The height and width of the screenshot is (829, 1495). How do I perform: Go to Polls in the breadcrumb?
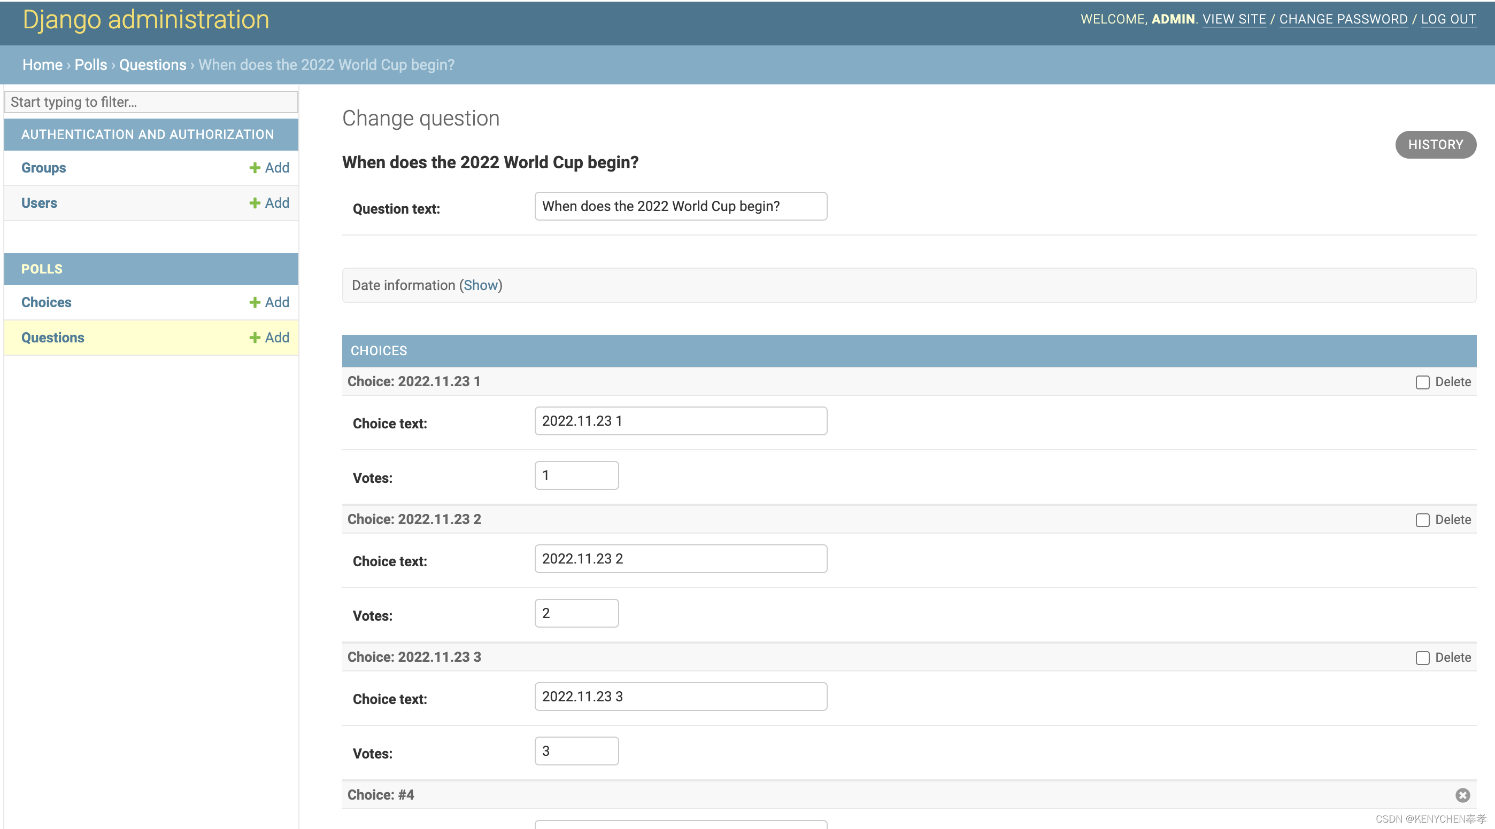pos(90,65)
